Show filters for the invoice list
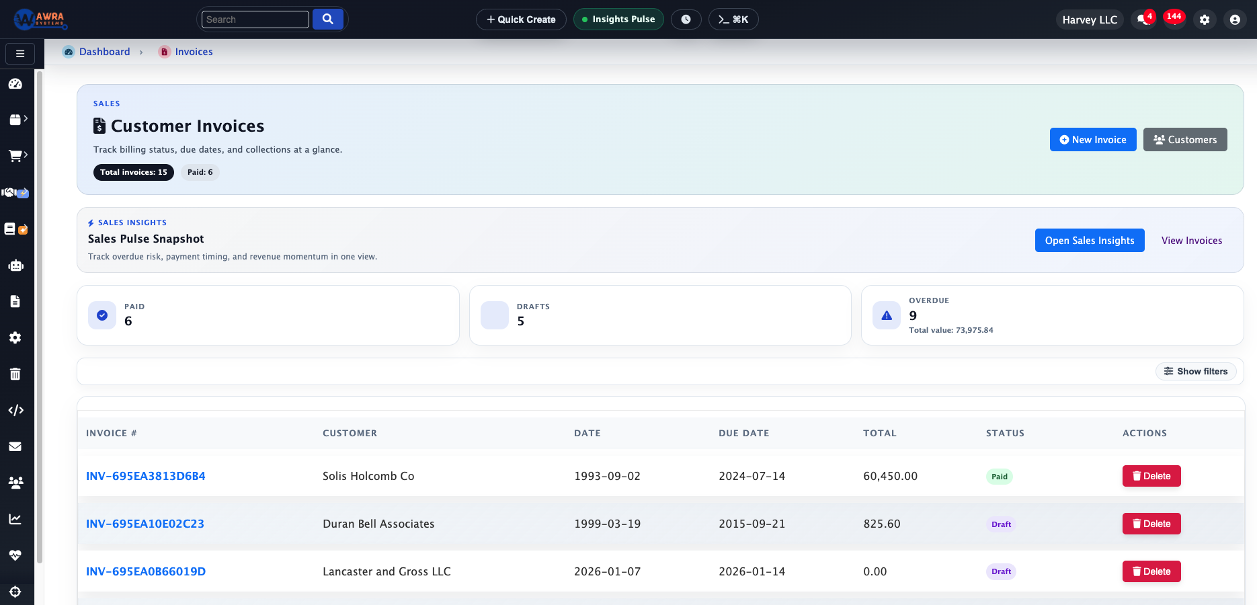 pos(1196,371)
